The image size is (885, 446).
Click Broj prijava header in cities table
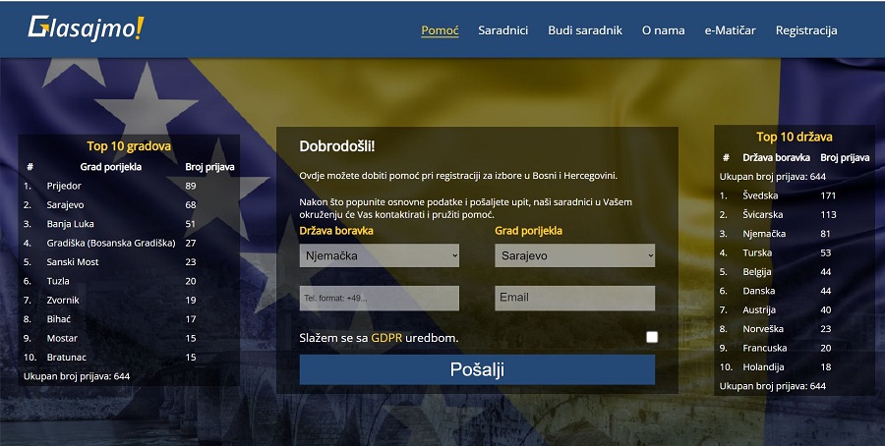(209, 167)
